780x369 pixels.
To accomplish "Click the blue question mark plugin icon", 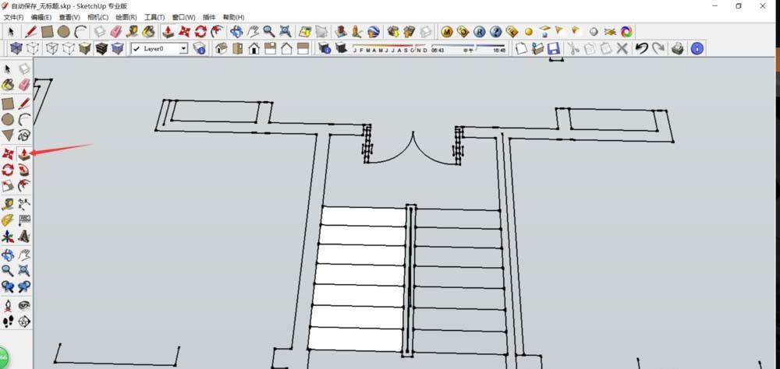I will 495,32.
